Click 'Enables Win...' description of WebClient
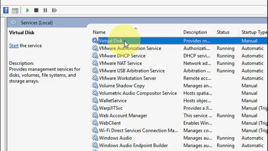 pos(198,123)
